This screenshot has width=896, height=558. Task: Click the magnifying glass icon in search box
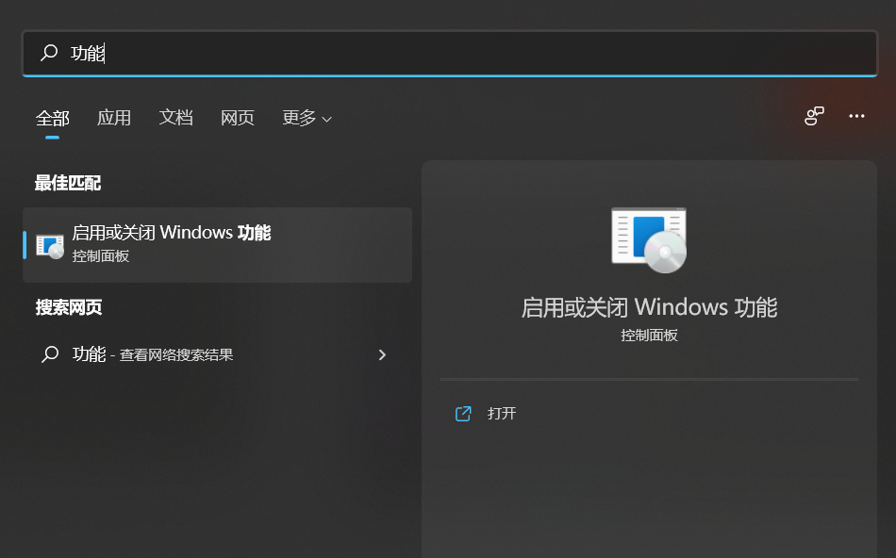tap(48, 53)
